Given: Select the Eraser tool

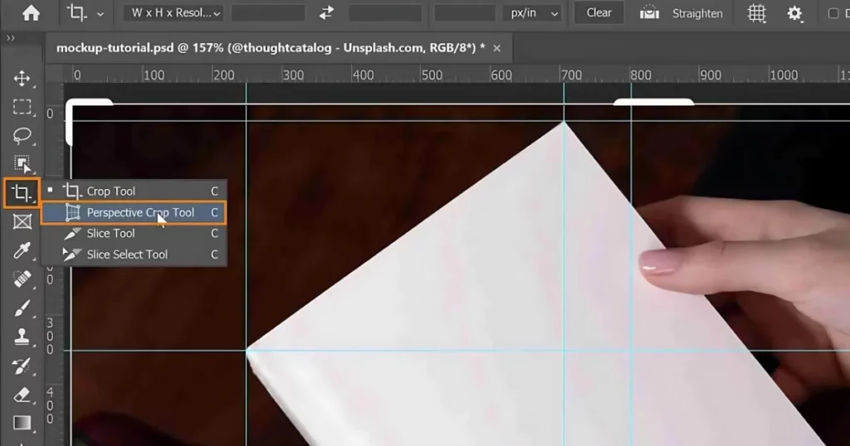Looking at the screenshot, I should (22, 395).
